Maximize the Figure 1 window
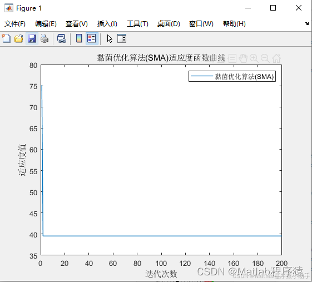Viewport: 312px width, 282px height. click(x=273, y=8)
